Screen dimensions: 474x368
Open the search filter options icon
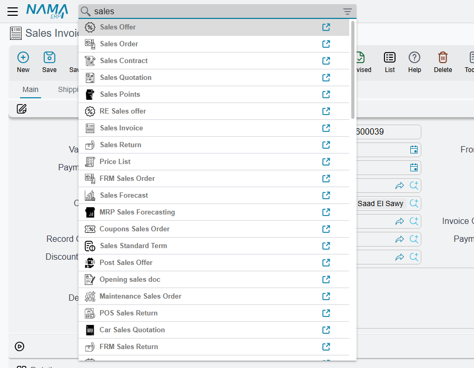pos(348,12)
